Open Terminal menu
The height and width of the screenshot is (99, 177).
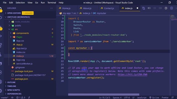pos(52,2)
